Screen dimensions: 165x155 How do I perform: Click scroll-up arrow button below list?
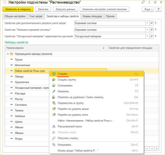point(147,149)
